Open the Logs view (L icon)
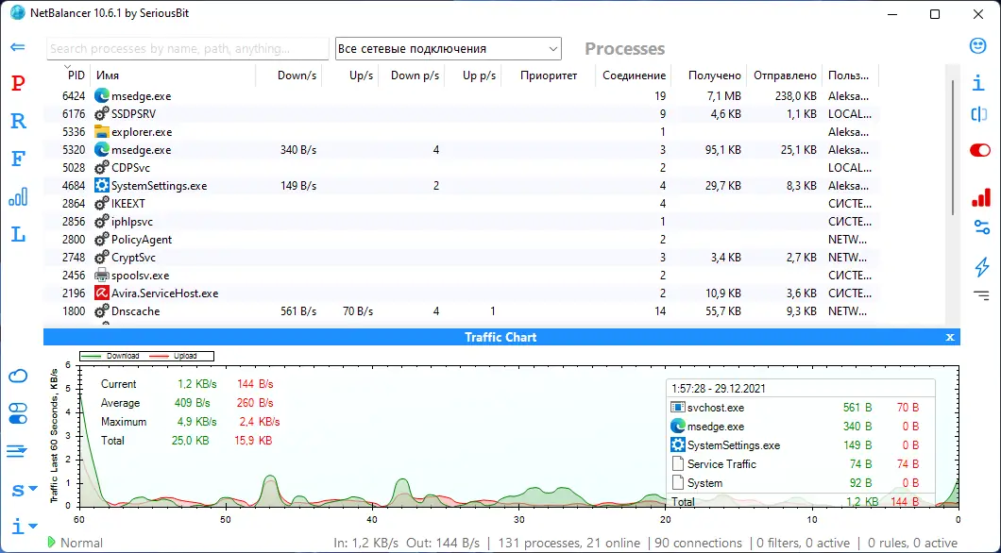The height and width of the screenshot is (553, 1001). pyautogui.click(x=19, y=234)
